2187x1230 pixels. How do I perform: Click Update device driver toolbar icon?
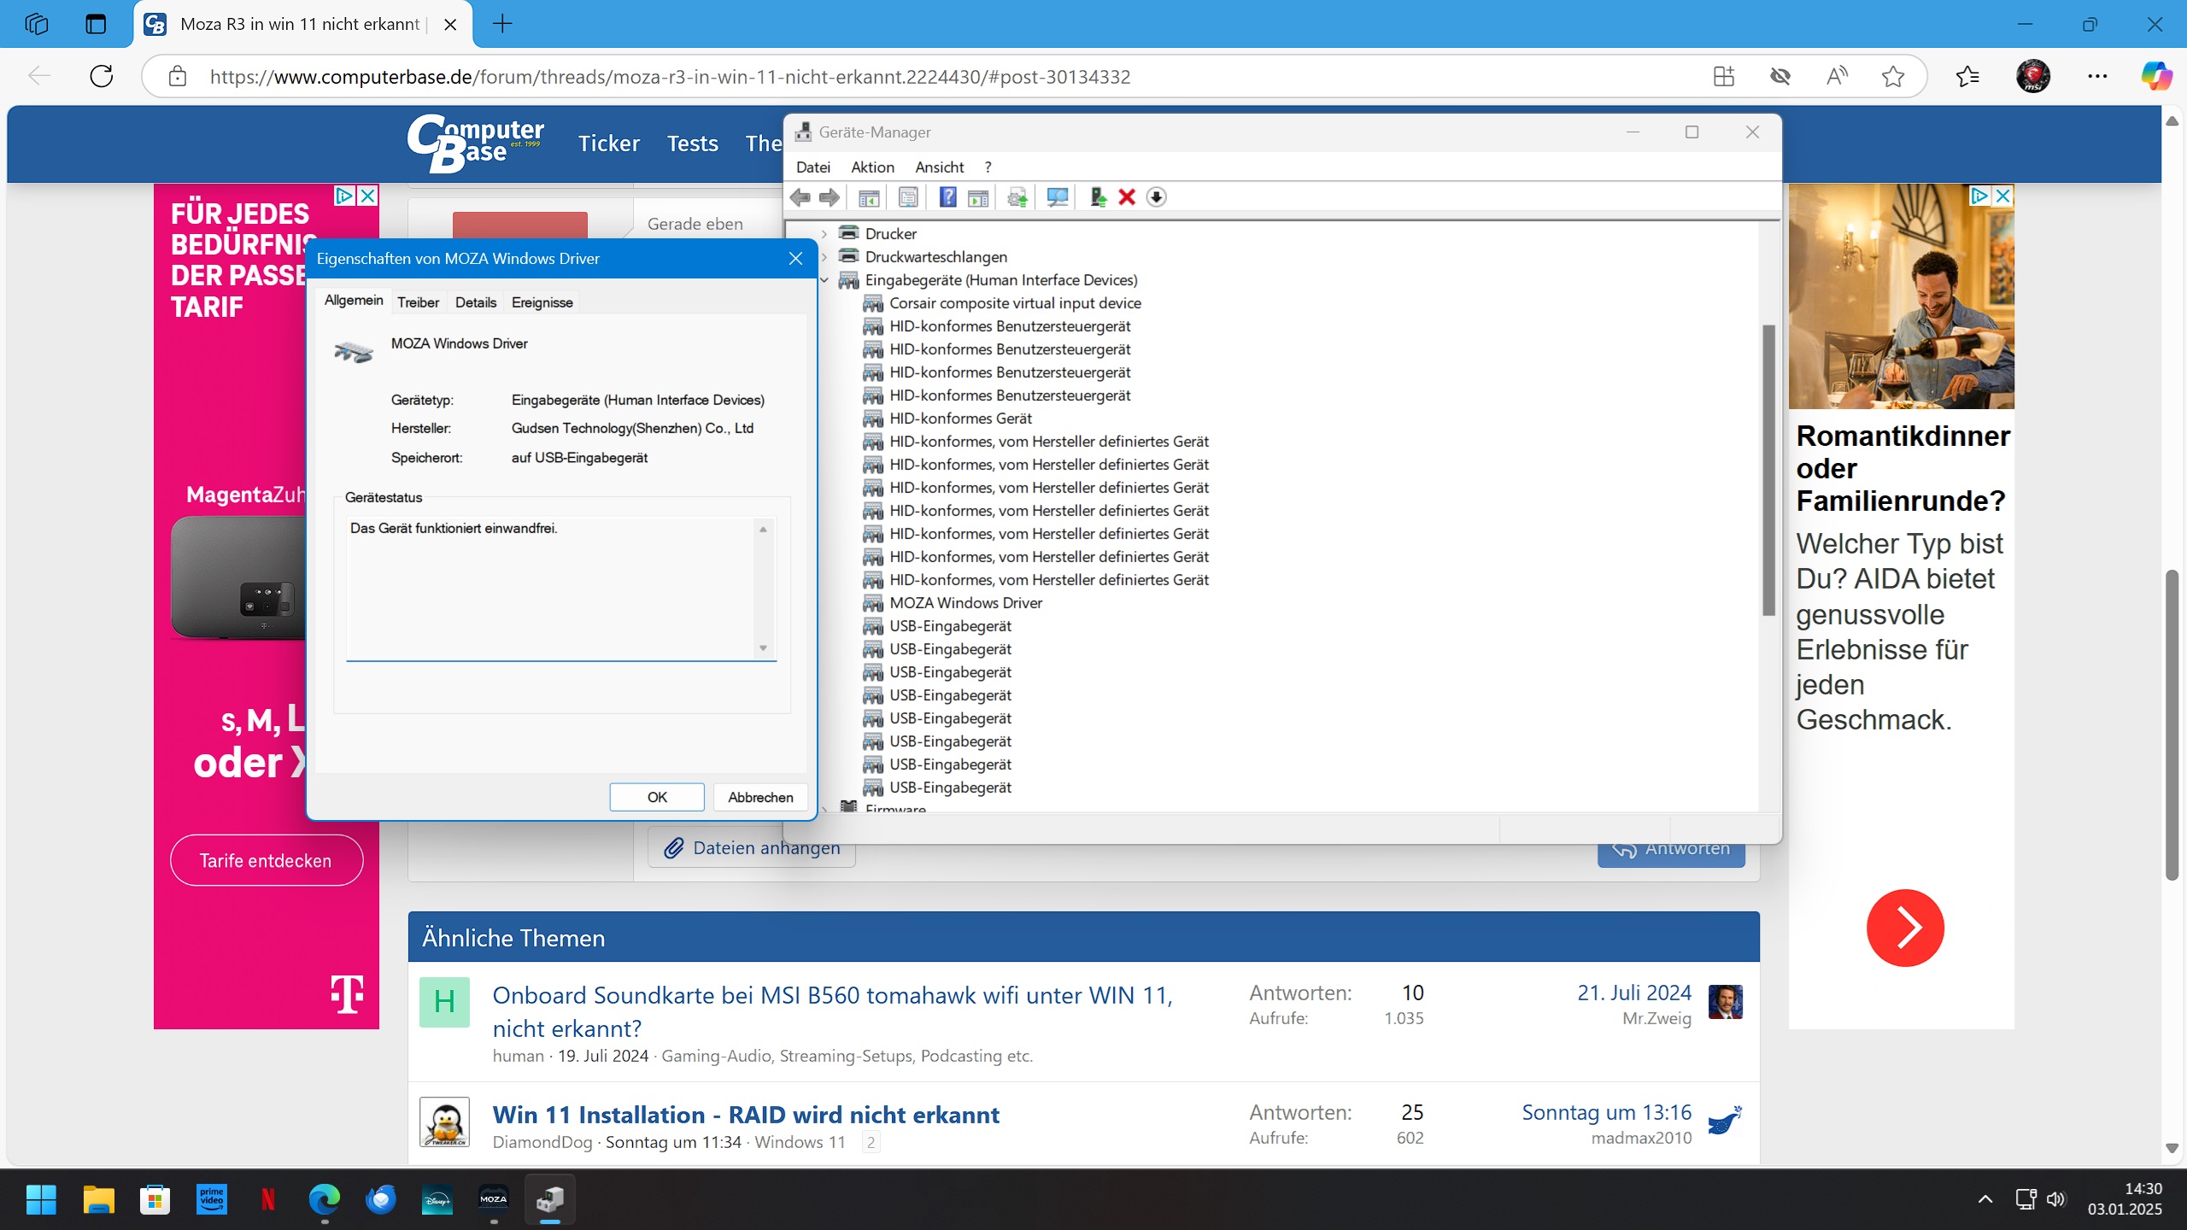coord(1098,197)
